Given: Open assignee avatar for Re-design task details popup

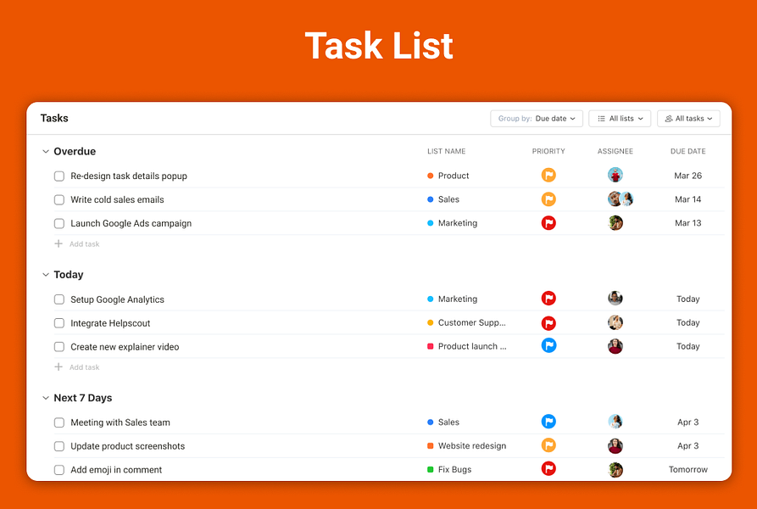Looking at the screenshot, I should pyautogui.click(x=615, y=175).
